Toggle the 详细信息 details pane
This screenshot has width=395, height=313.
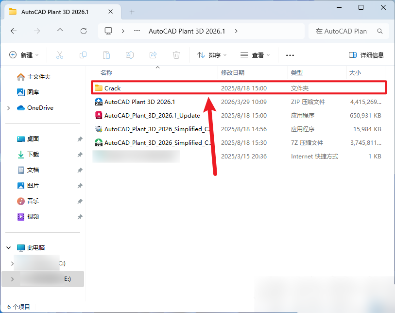pos(366,55)
